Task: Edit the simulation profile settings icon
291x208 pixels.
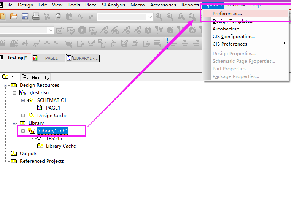Action: [x=71, y=30]
